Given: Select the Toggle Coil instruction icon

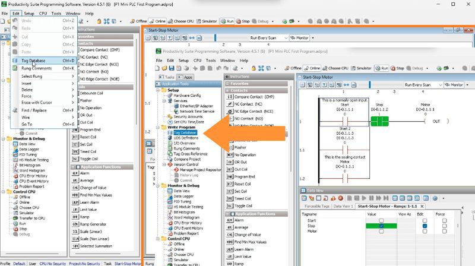Looking at the screenshot, I should click(x=231, y=205).
